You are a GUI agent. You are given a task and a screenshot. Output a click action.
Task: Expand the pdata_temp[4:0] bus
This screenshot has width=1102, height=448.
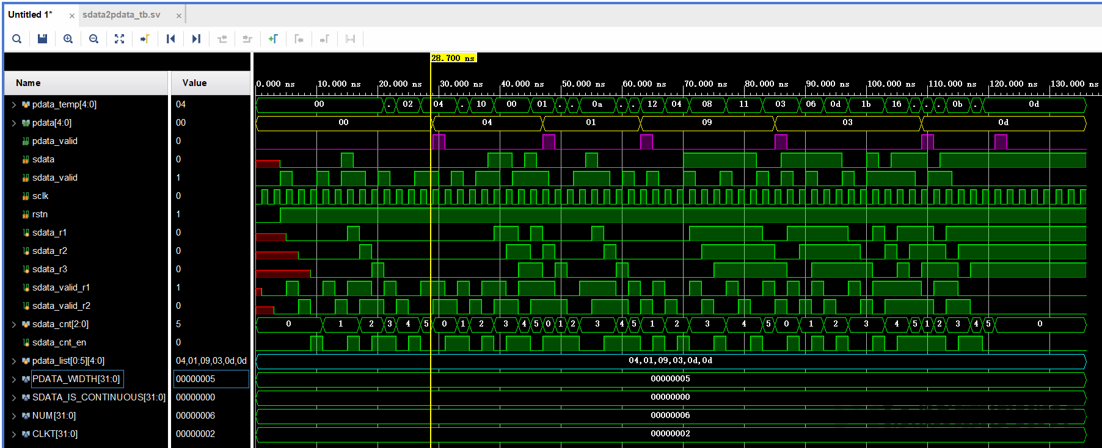click(x=13, y=104)
